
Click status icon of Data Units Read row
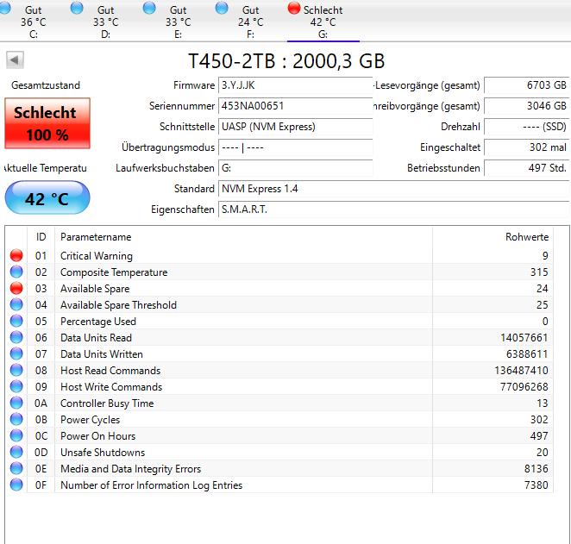16,337
